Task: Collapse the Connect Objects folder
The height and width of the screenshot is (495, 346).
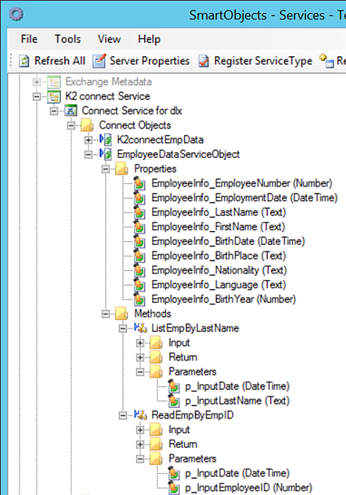Action: tap(72, 125)
